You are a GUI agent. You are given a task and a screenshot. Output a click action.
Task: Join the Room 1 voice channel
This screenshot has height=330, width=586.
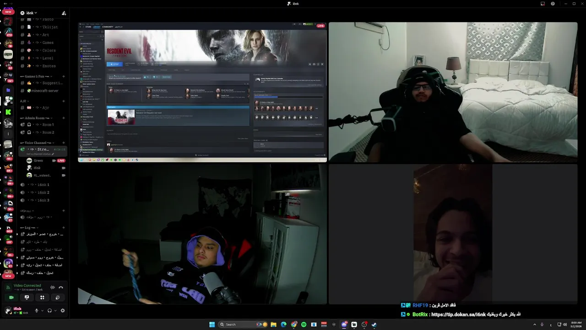click(43, 125)
